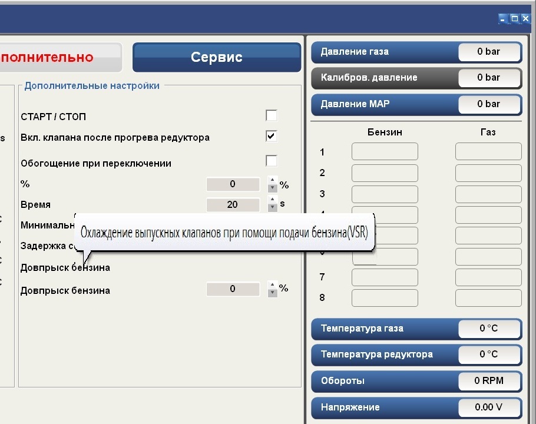The width and height of the screenshot is (536, 424).
Task: Decrease enrichment % with down arrow
Action: click(272, 188)
